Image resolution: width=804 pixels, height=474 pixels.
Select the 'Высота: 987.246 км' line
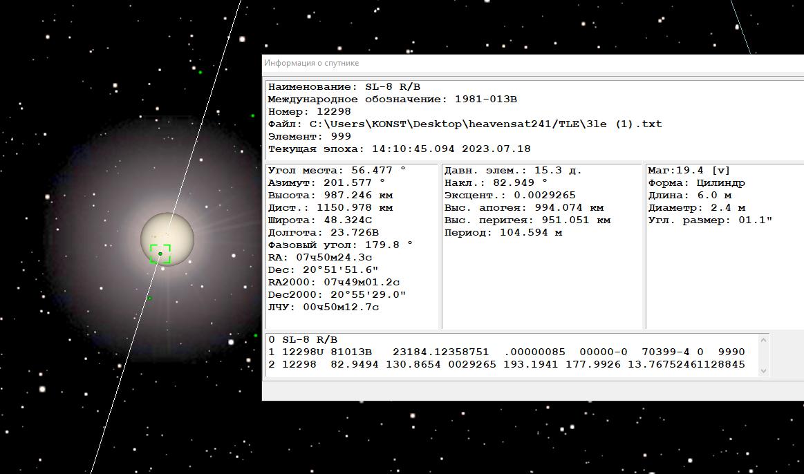click(330, 196)
